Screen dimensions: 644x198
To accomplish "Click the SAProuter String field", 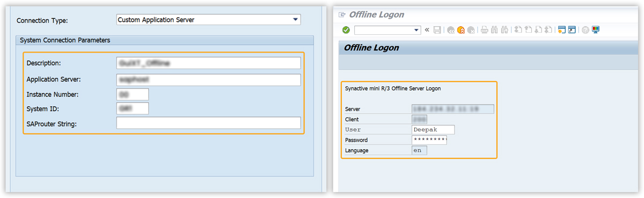I will coord(208,123).
